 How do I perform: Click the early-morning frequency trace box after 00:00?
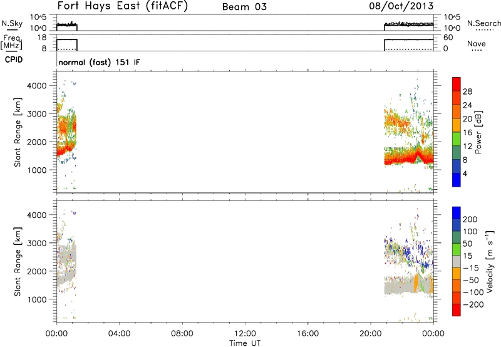coord(67,44)
